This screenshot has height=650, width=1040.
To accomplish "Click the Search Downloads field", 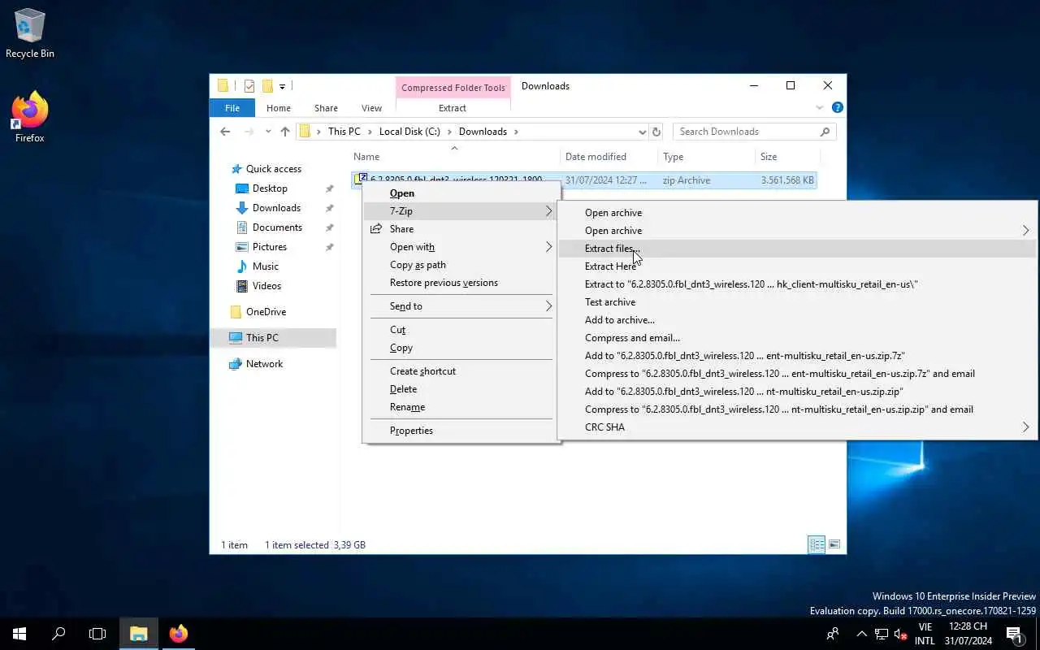I will coord(754,132).
